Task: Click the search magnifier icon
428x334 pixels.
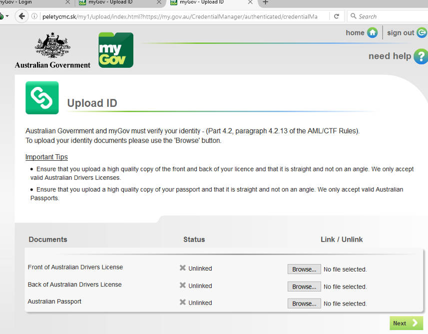Action: (354, 16)
